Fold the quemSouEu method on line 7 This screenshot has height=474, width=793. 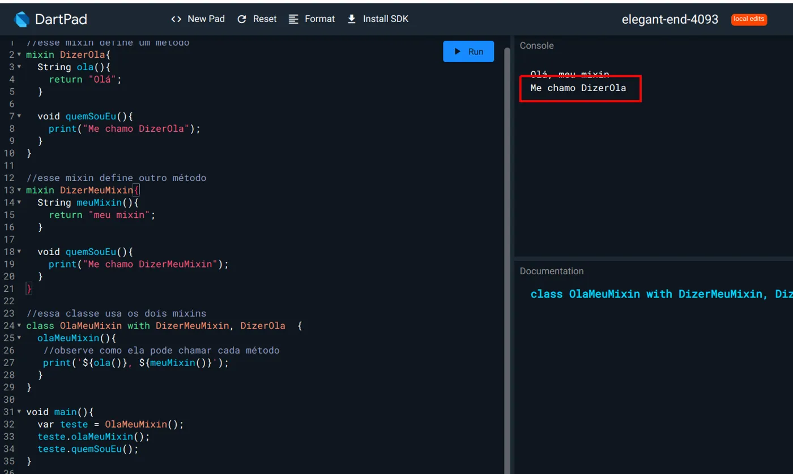[19, 116]
